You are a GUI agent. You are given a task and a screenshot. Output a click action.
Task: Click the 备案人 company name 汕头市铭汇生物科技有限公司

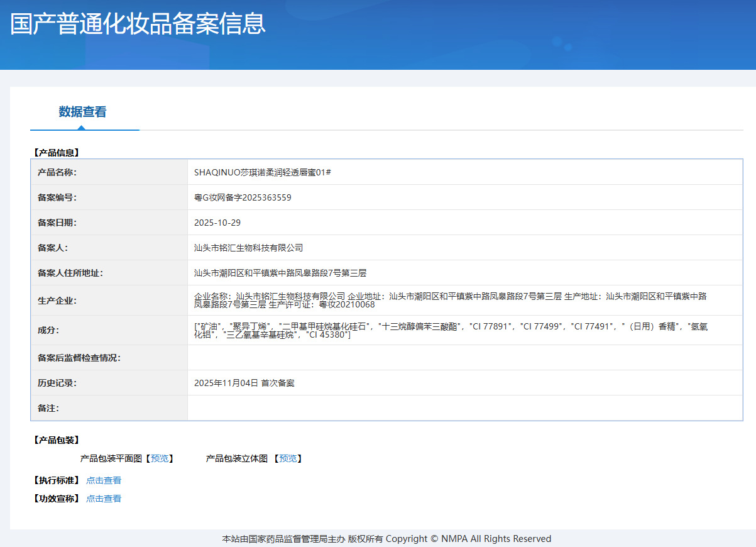tap(249, 248)
